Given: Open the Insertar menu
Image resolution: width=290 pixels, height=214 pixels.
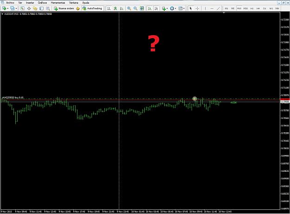Looking at the screenshot, I should click(30, 3).
